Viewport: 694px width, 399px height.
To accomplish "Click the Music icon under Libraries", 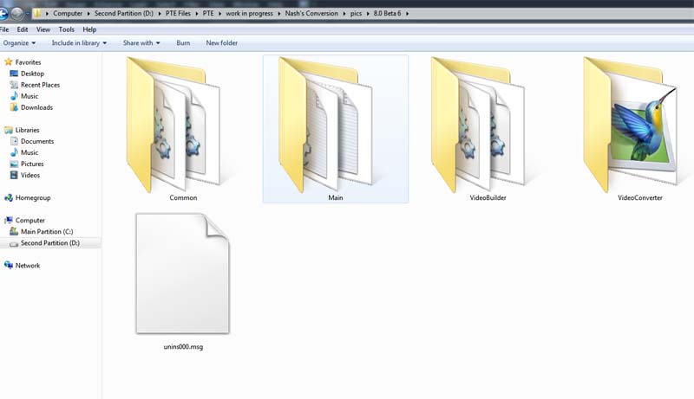I will click(14, 152).
